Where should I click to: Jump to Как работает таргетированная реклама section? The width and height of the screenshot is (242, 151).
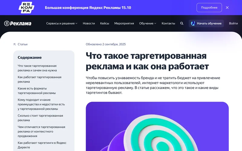click(39, 79)
